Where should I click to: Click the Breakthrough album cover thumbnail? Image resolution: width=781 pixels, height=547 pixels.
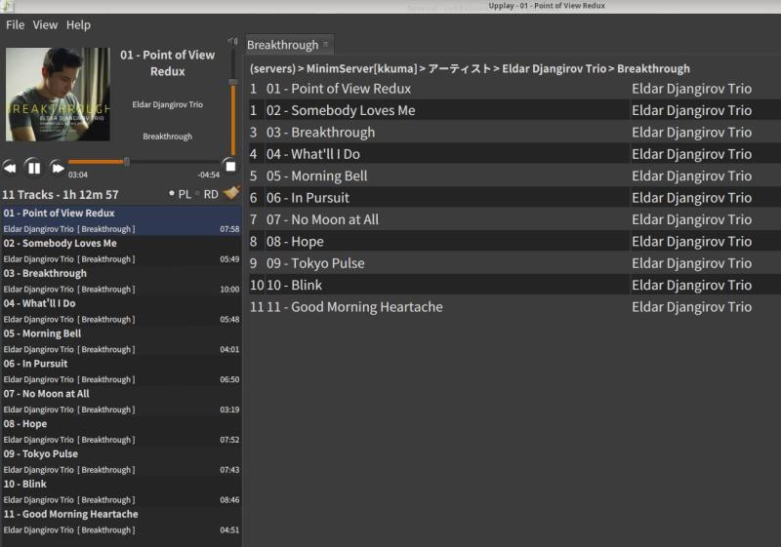click(58, 95)
